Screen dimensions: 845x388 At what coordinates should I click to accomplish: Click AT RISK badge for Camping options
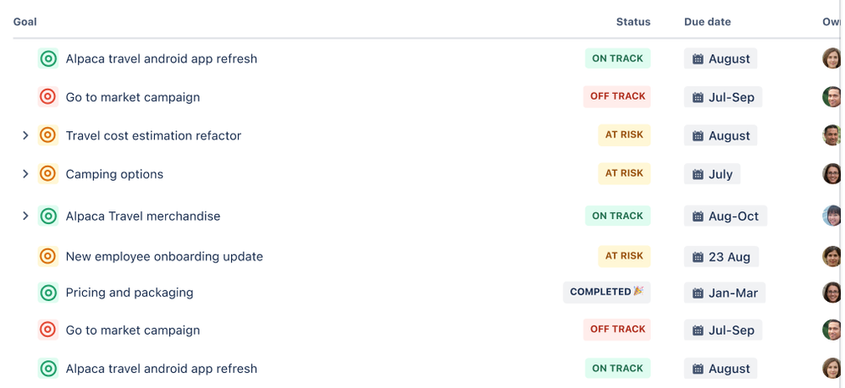pyautogui.click(x=624, y=173)
